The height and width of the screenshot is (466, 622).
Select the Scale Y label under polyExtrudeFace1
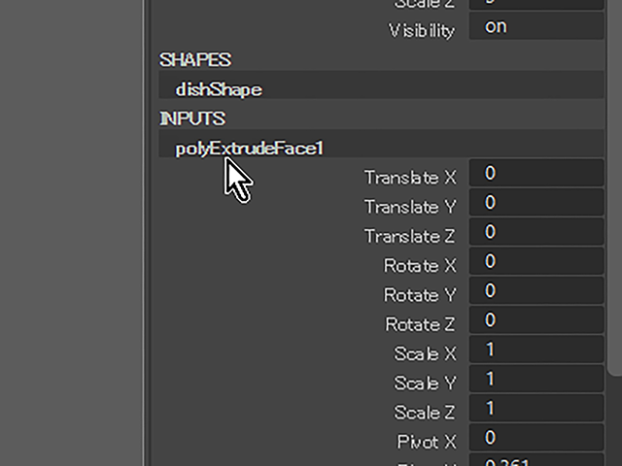(x=425, y=383)
